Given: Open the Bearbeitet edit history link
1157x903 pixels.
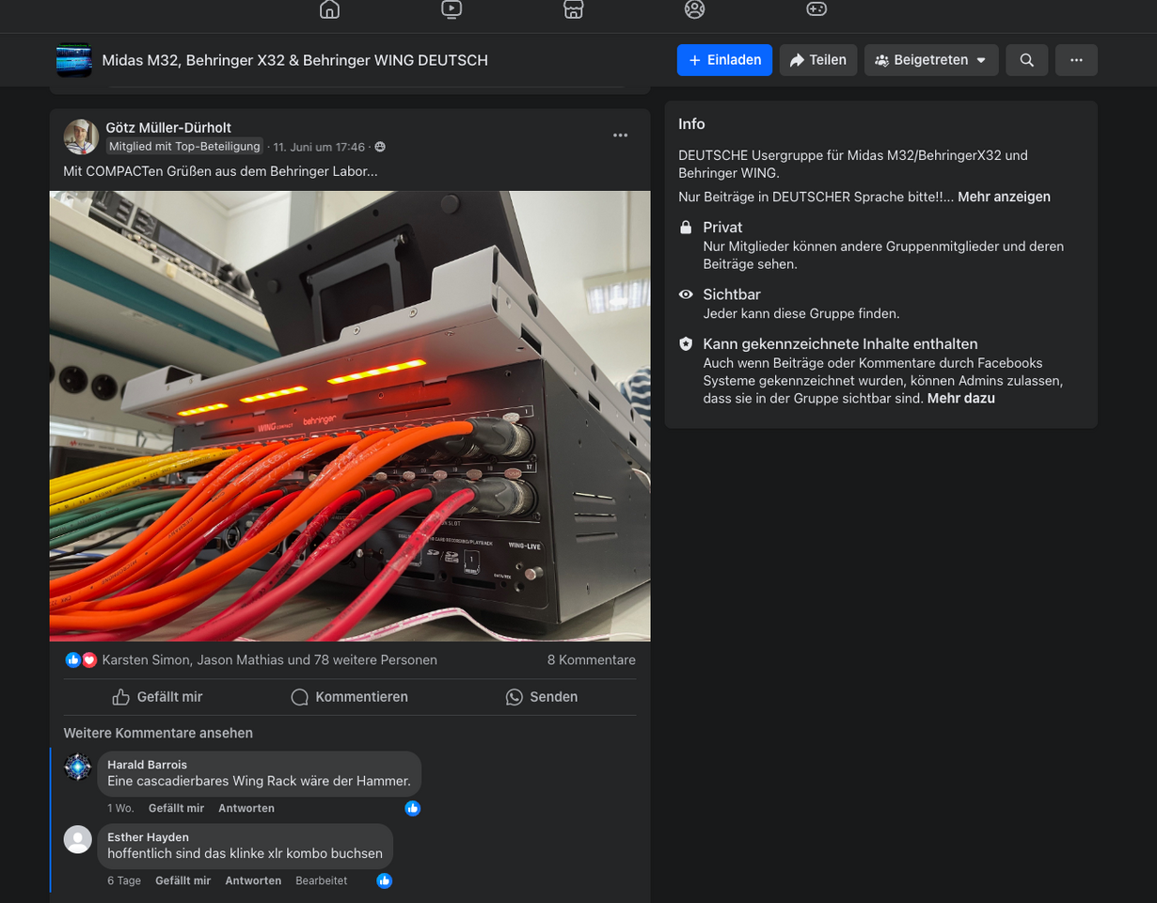Looking at the screenshot, I should [322, 880].
